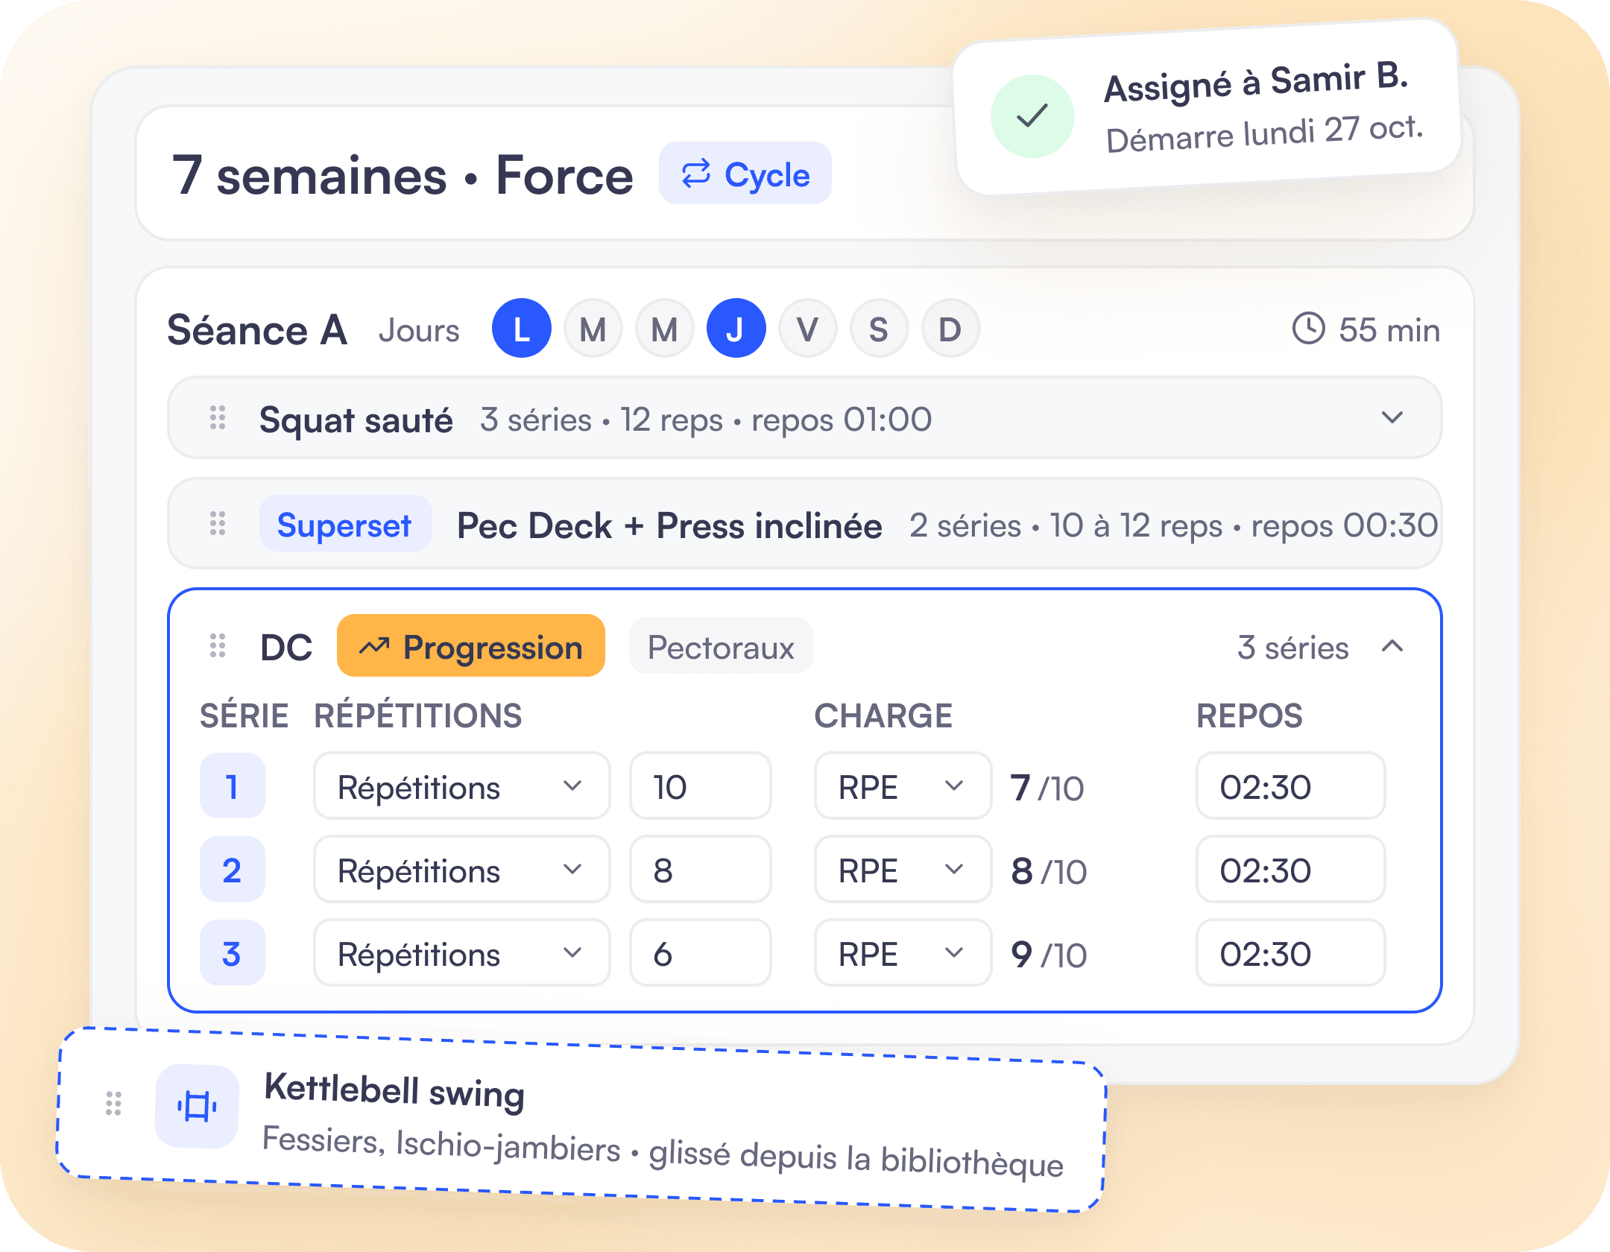The image size is (1610, 1252).
Task: Click the trend icon in the Progression badge
Action: point(374,646)
